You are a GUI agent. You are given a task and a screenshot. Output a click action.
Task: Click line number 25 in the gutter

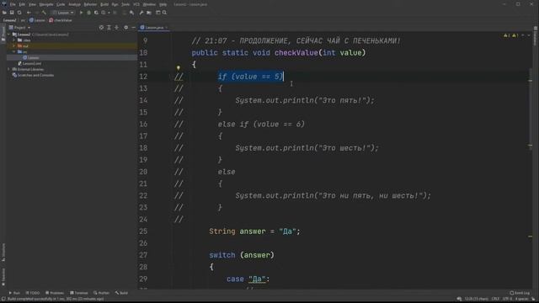(143, 231)
